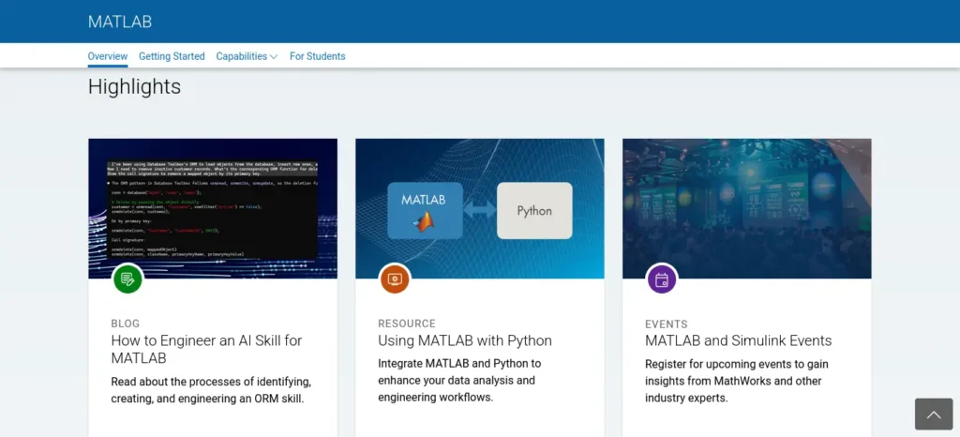960x437 pixels.
Task: Open the For Students tab
Action: 317,56
